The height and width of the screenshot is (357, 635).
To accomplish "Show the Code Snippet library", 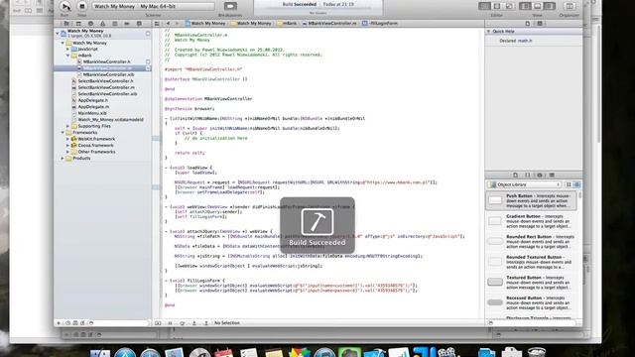I will (527, 176).
